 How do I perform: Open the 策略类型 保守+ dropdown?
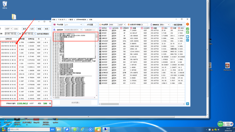[x=164, y=24]
